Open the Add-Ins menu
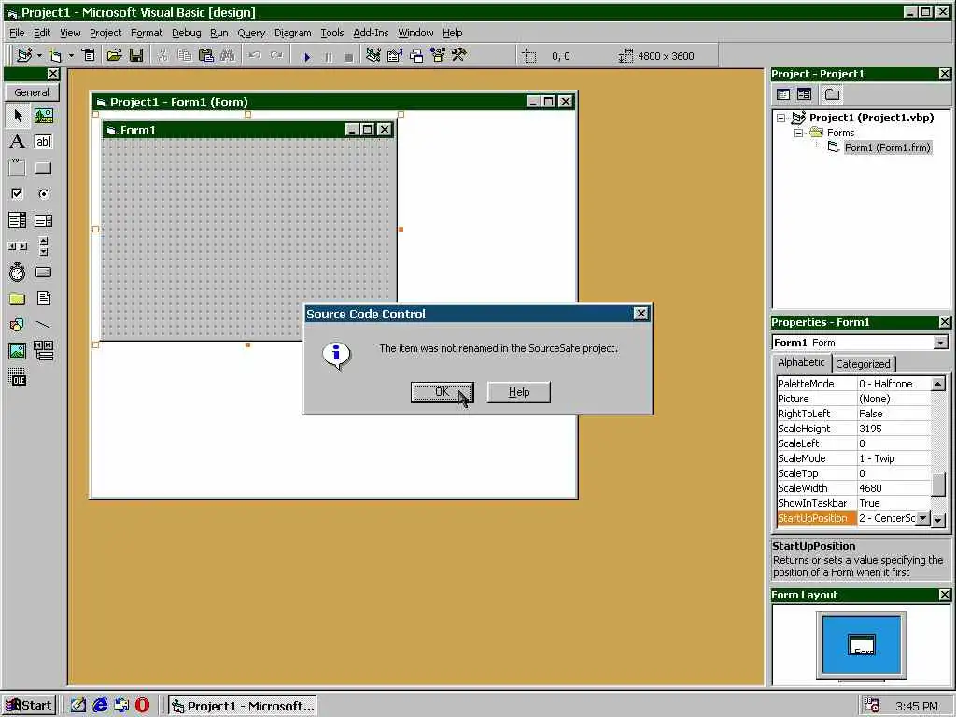This screenshot has width=956, height=717. click(371, 33)
